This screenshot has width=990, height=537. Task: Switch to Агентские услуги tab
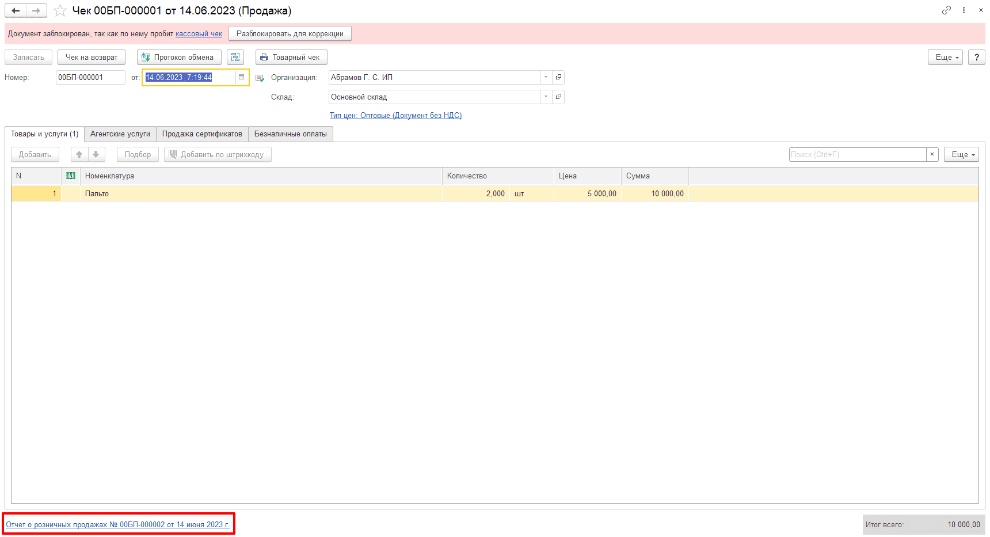click(120, 134)
